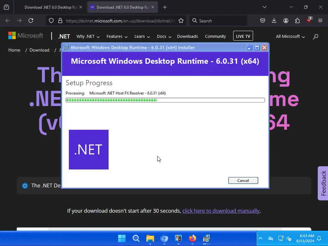Image resolution: width=328 pixels, height=246 pixels.
Task: Close the active Download .NET tab
Action: (x=153, y=7)
